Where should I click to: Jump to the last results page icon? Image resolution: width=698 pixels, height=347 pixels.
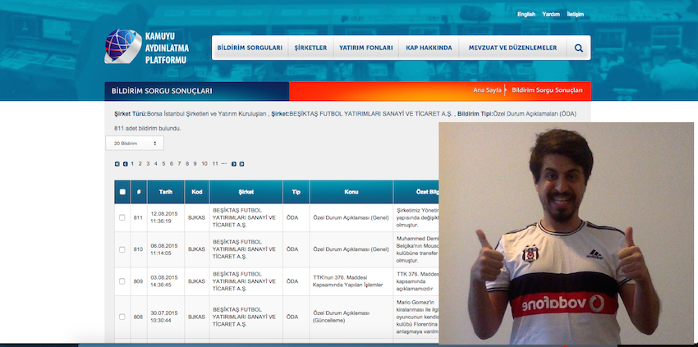pyautogui.click(x=241, y=164)
